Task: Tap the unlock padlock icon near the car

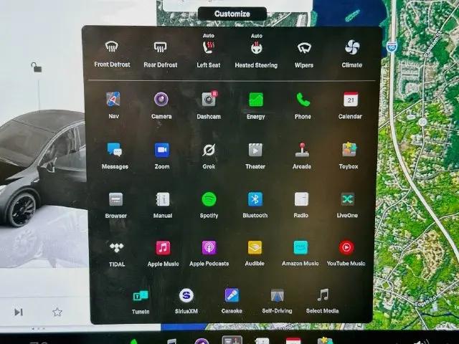Action: point(37,67)
